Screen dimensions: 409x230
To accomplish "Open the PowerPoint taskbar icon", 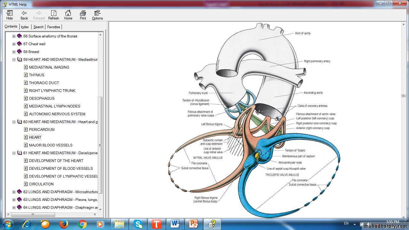I will 193,224.
